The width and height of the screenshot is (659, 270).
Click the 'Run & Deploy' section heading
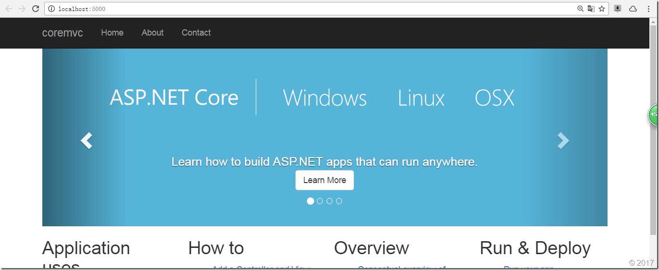(x=535, y=248)
